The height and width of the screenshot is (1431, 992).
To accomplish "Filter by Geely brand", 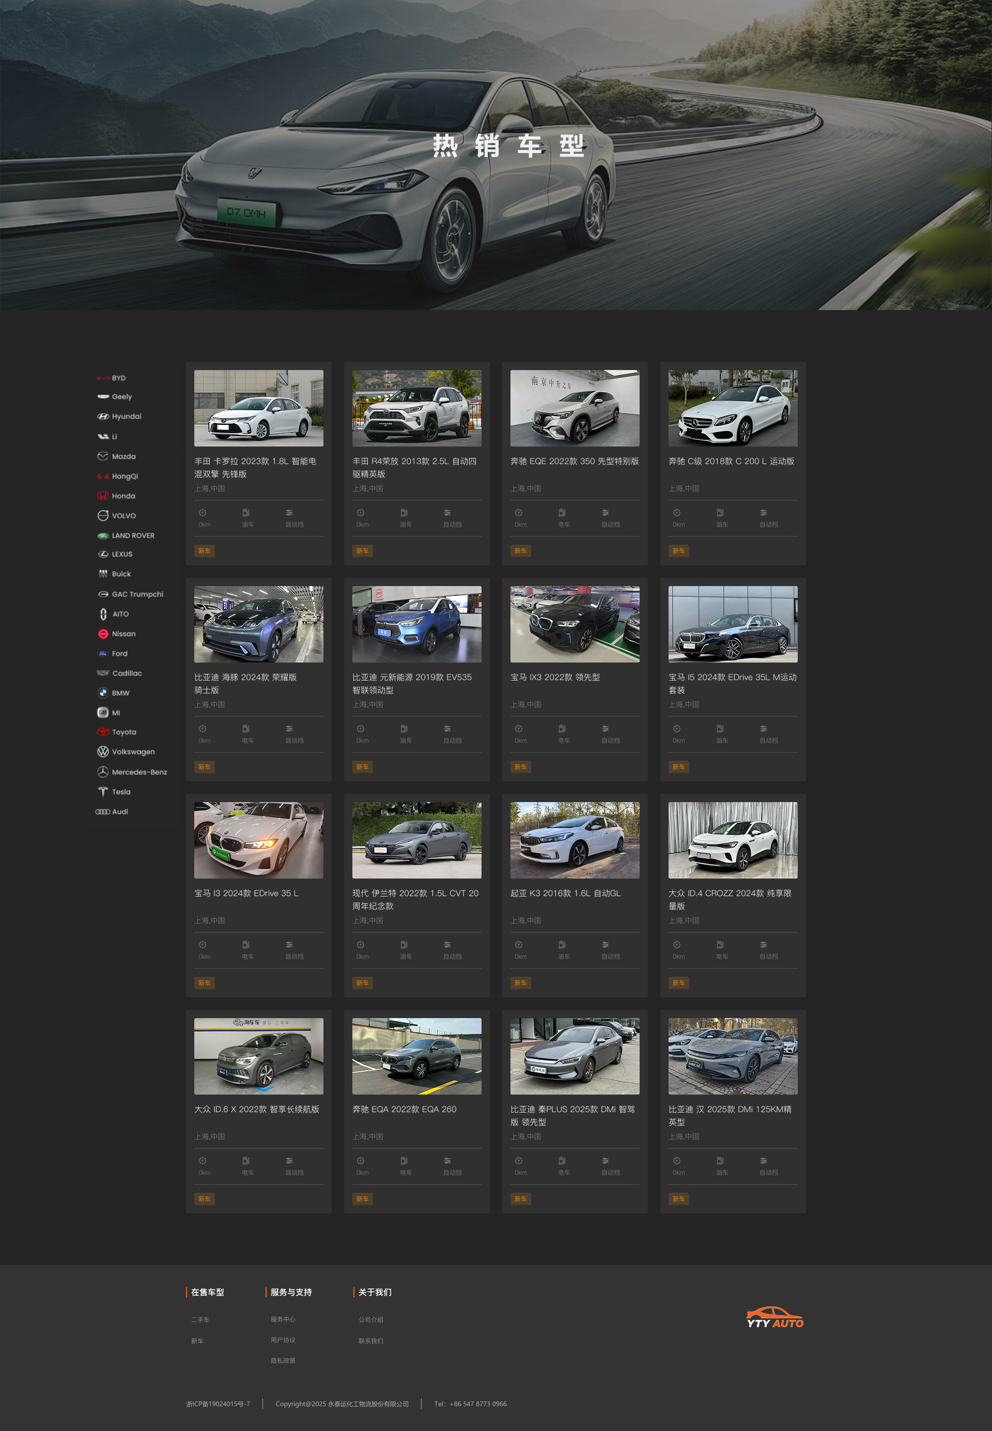I will [x=121, y=396].
